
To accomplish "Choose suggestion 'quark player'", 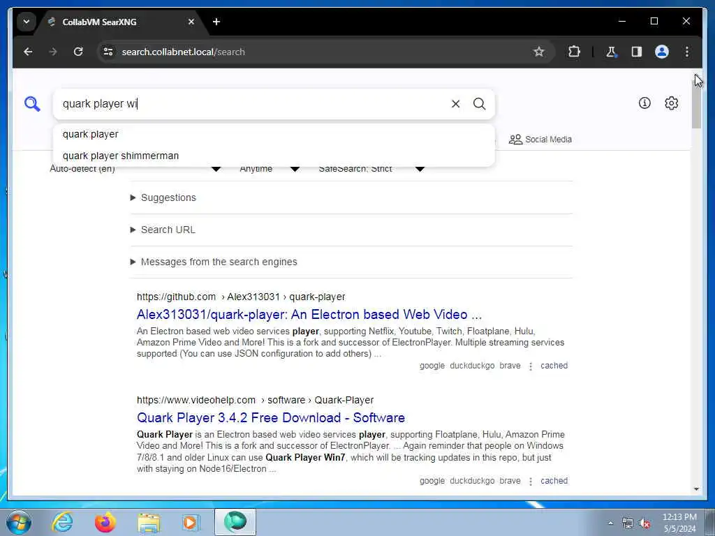I will point(274,135).
